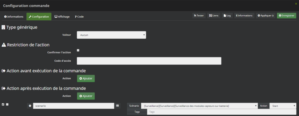Open the Liens links graph
This screenshot has width=299, height=116.
point(214,16)
